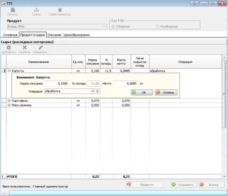Click the % потерь column header
Image resolution: width=228 pixels, height=196 pixels.
[x=106, y=62]
